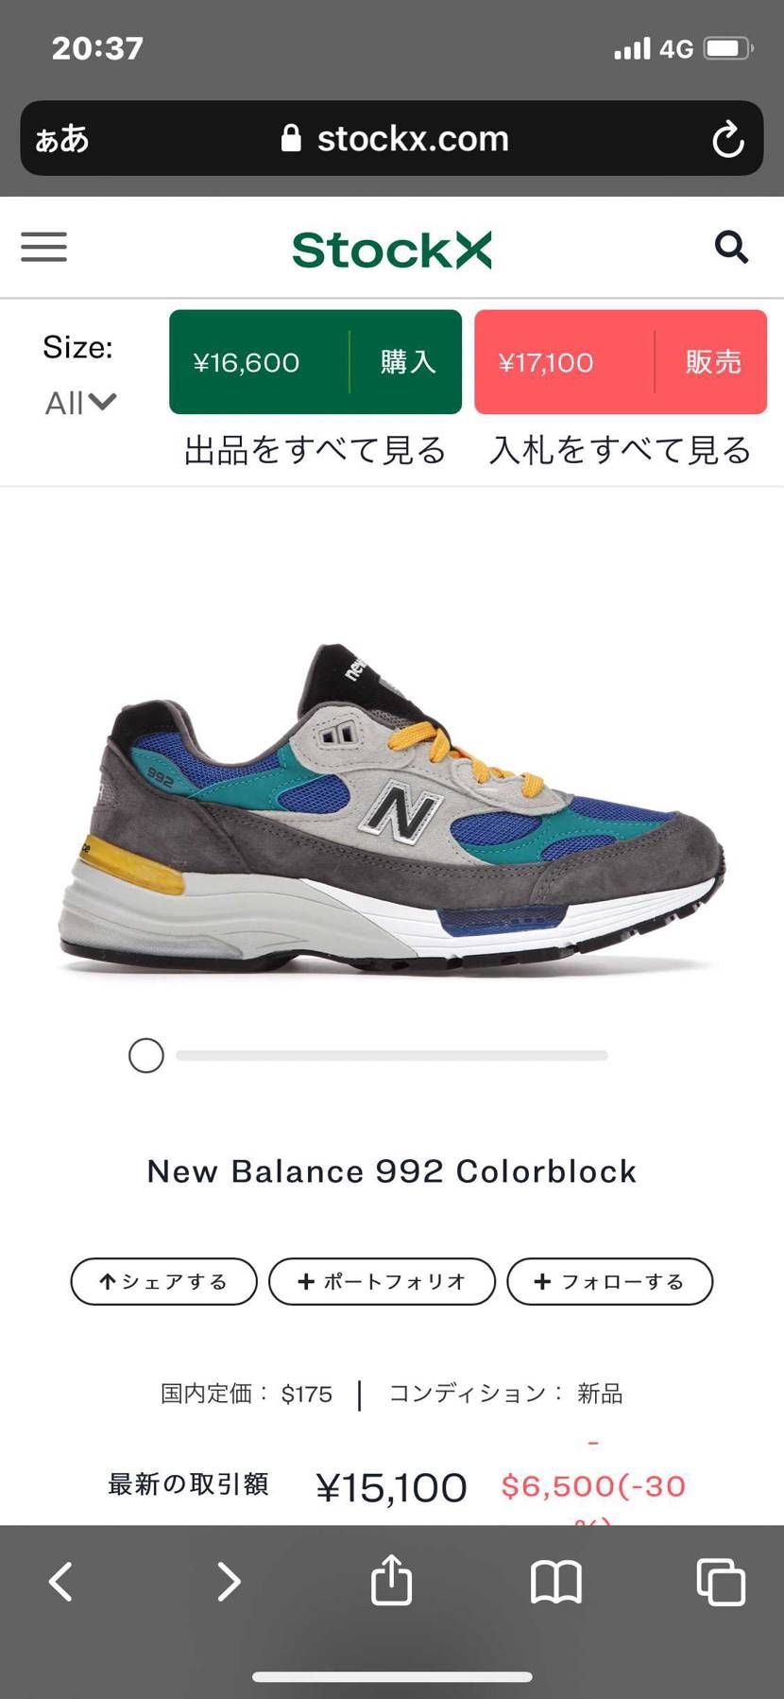Tap the search magnifier icon

[x=731, y=248]
